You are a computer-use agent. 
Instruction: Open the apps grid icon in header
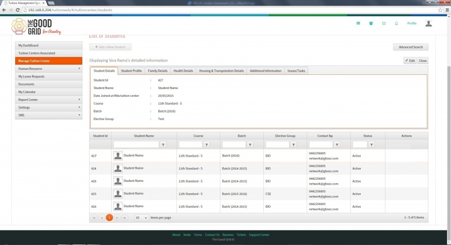[358, 23]
